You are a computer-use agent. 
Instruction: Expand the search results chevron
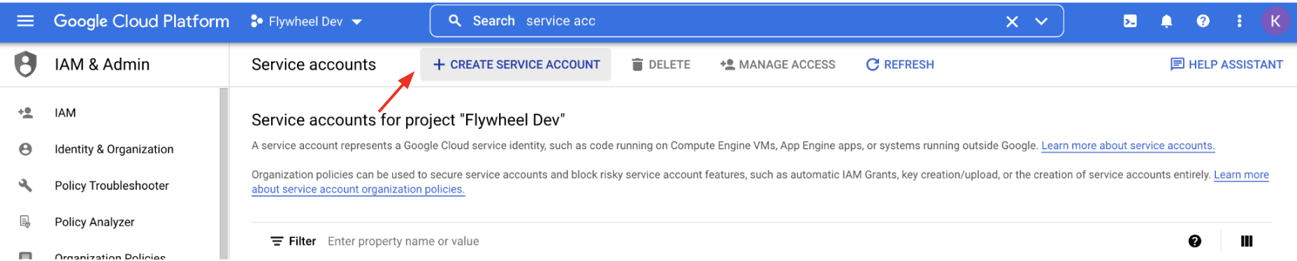click(1041, 22)
